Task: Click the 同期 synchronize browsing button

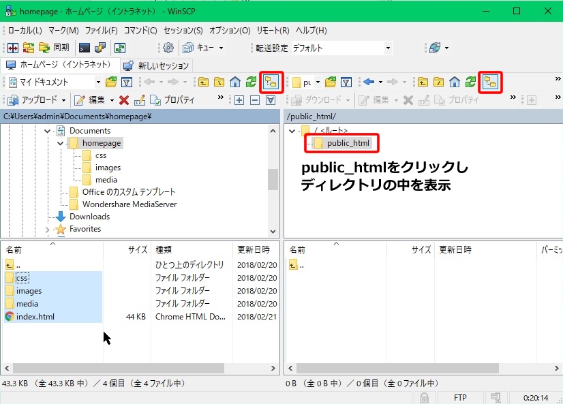Action: [x=54, y=48]
